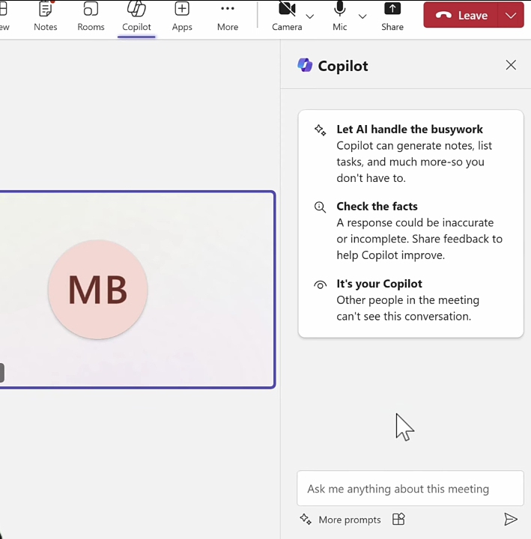Focus the Ask me anything input
This screenshot has height=539, width=531.
pos(410,488)
